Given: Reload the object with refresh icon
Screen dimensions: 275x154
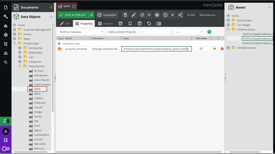Looking at the screenshot, I should [x=142, y=15].
